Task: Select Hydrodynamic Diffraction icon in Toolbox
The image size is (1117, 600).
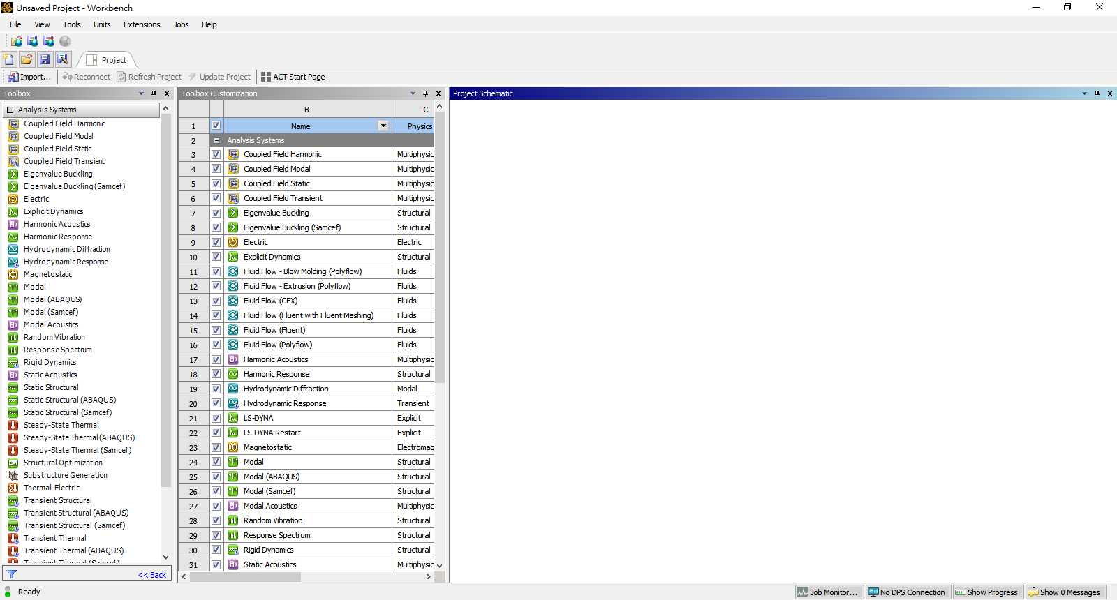Action: tap(13, 249)
